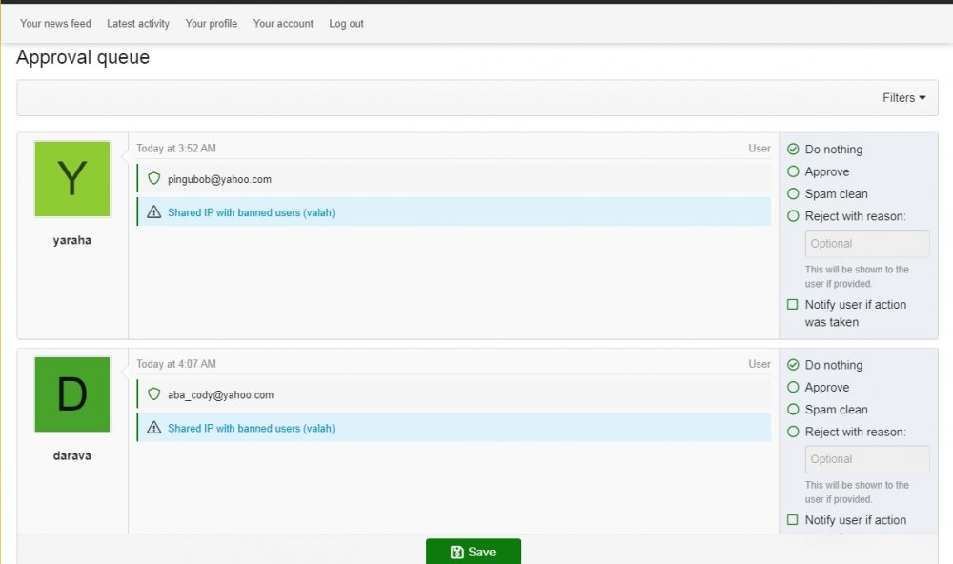Open Your news feed
The width and height of the screenshot is (953, 564).
click(x=55, y=24)
